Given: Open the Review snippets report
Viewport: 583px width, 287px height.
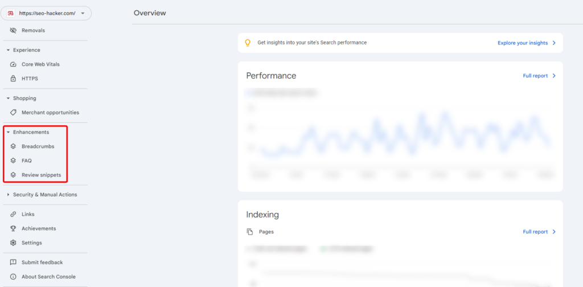Looking at the screenshot, I should coord(41,175).
